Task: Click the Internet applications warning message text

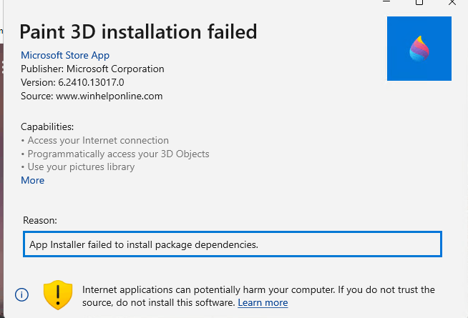Action: click(258, 290)
